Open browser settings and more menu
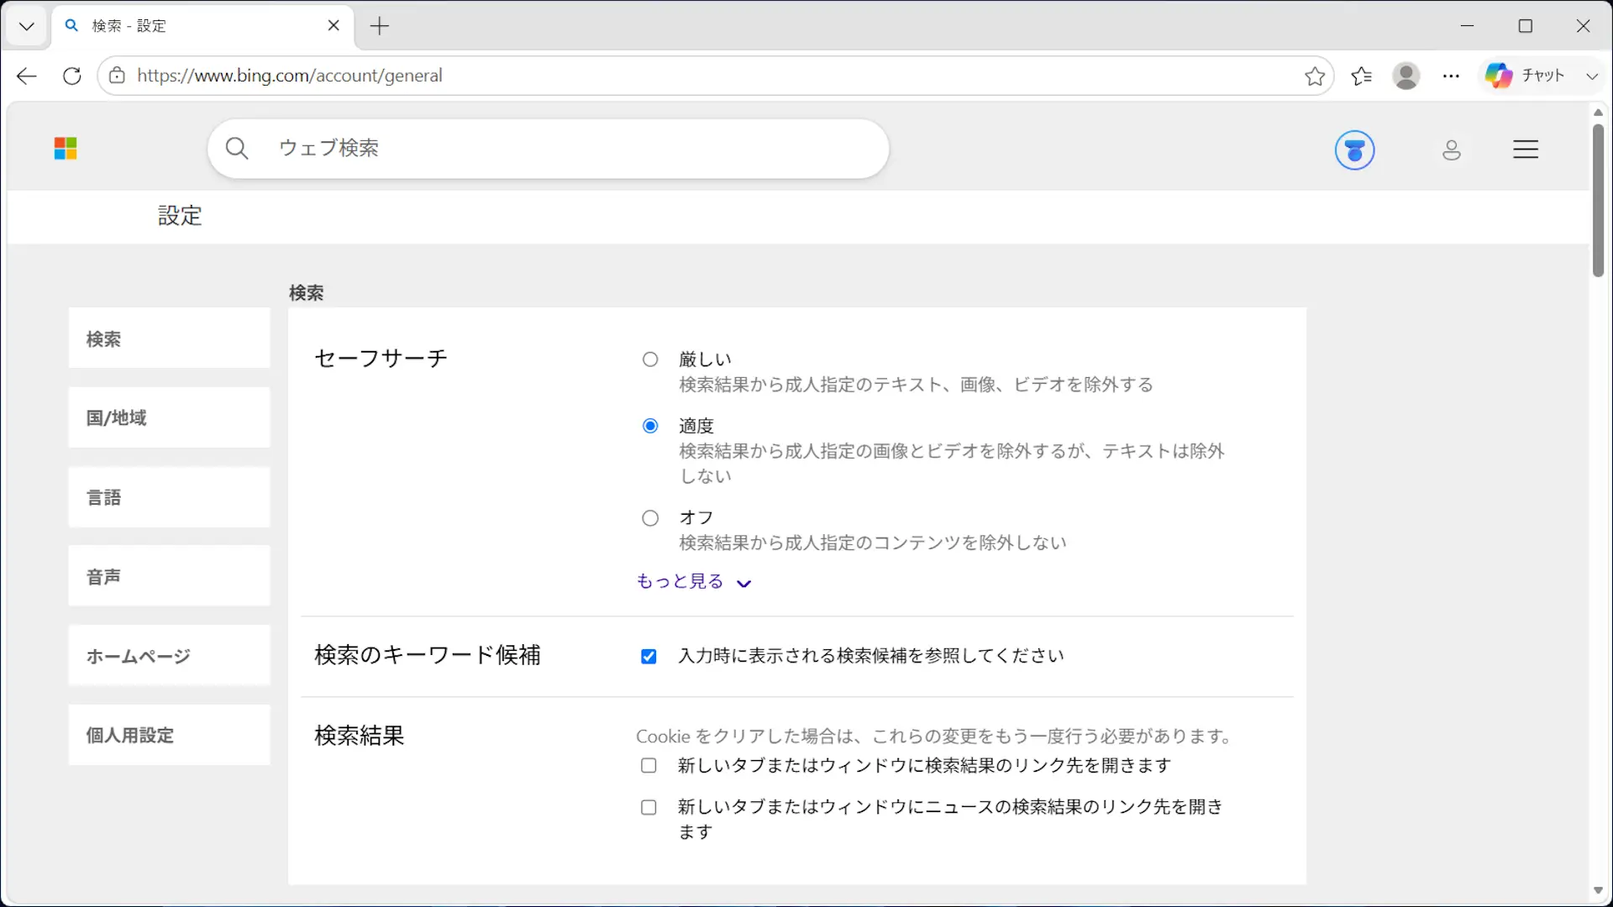1613x907 pixels. point(1452,76)
